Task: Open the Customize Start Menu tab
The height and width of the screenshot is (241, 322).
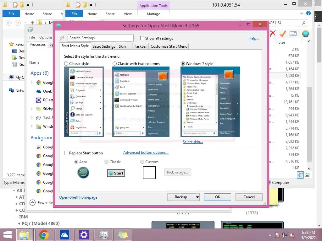Action: click(x=169, y=46)
